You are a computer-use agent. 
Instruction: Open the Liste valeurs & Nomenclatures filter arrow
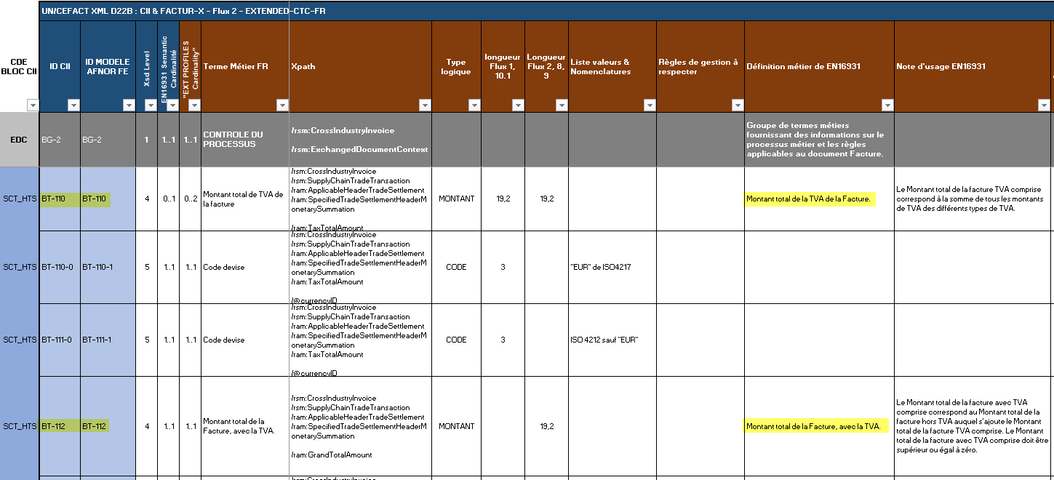click(650, 105)
